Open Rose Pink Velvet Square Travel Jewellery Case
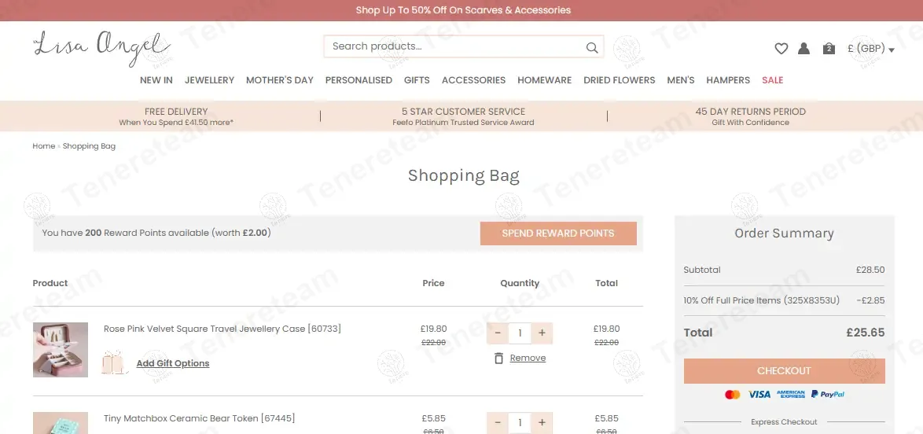923x434 pixels. [222, 329]
